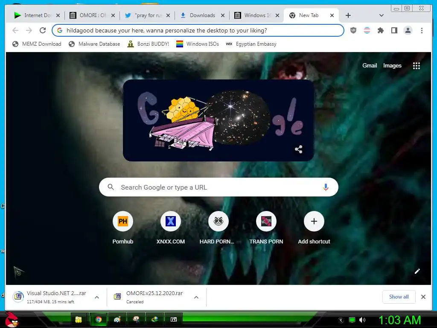Click the Chrome taskbar icon

tap(98, 319)
